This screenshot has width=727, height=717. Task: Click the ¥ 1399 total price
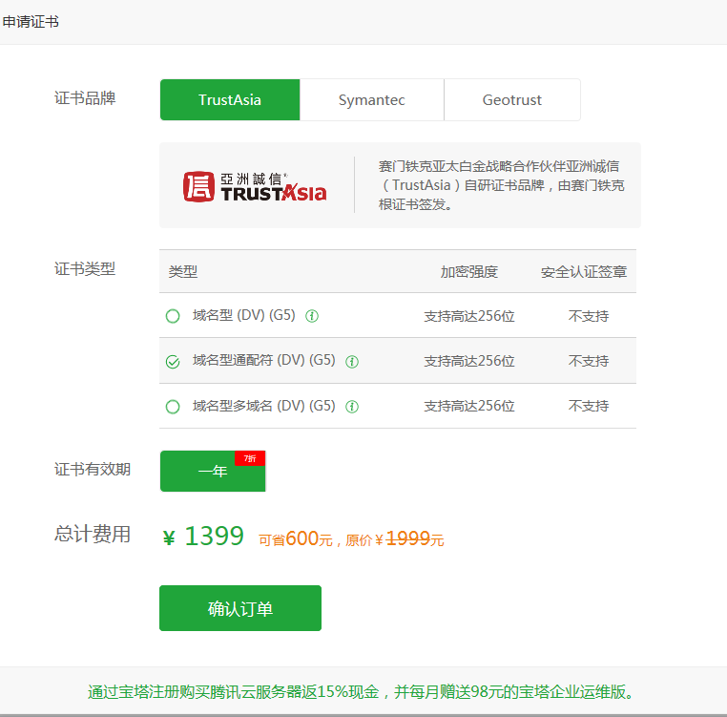pos(203,537)
